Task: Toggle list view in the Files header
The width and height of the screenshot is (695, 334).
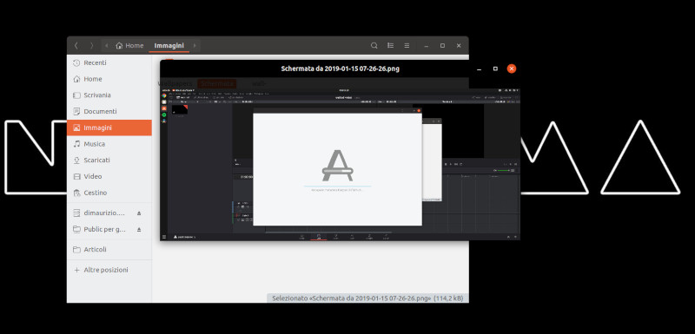Action: [x=390, y=46]
